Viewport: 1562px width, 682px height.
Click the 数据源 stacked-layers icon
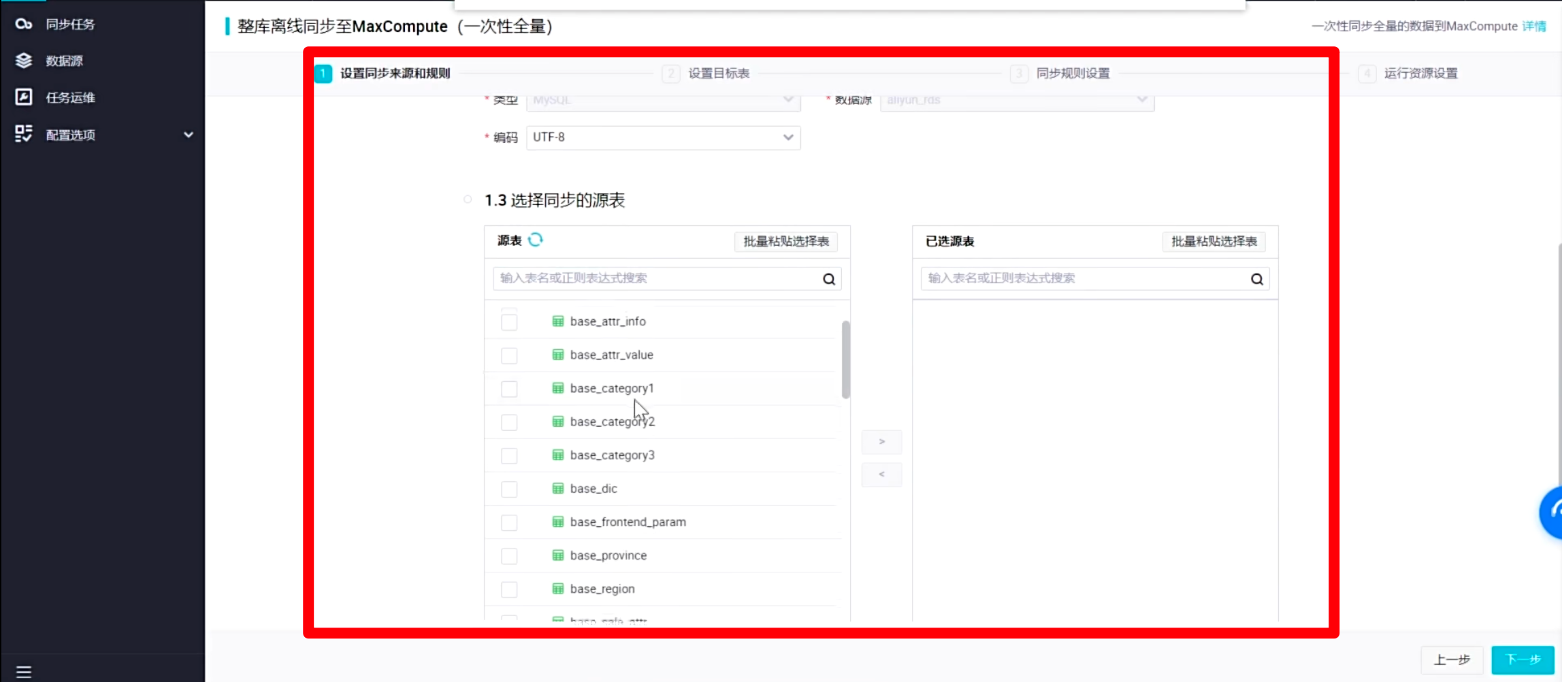(24, 61)
